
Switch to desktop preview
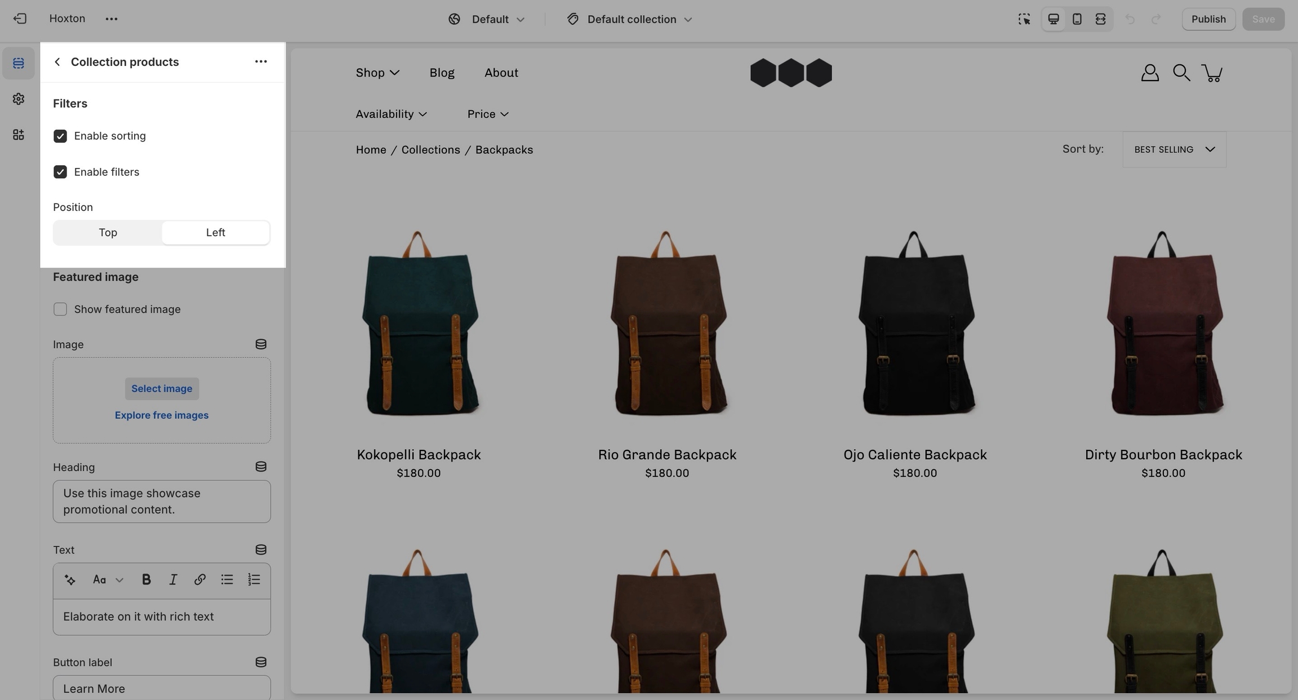[1053, 19]
